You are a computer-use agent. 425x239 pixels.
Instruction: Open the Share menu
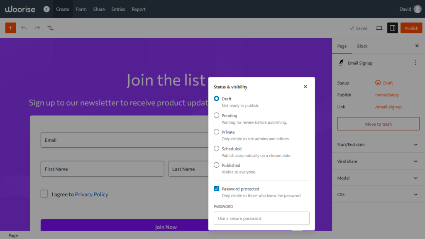99,9
